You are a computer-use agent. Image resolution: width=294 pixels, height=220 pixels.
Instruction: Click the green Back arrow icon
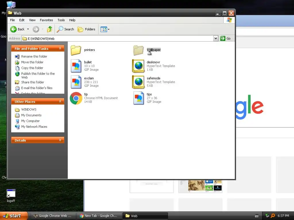(x=13, y=29)
